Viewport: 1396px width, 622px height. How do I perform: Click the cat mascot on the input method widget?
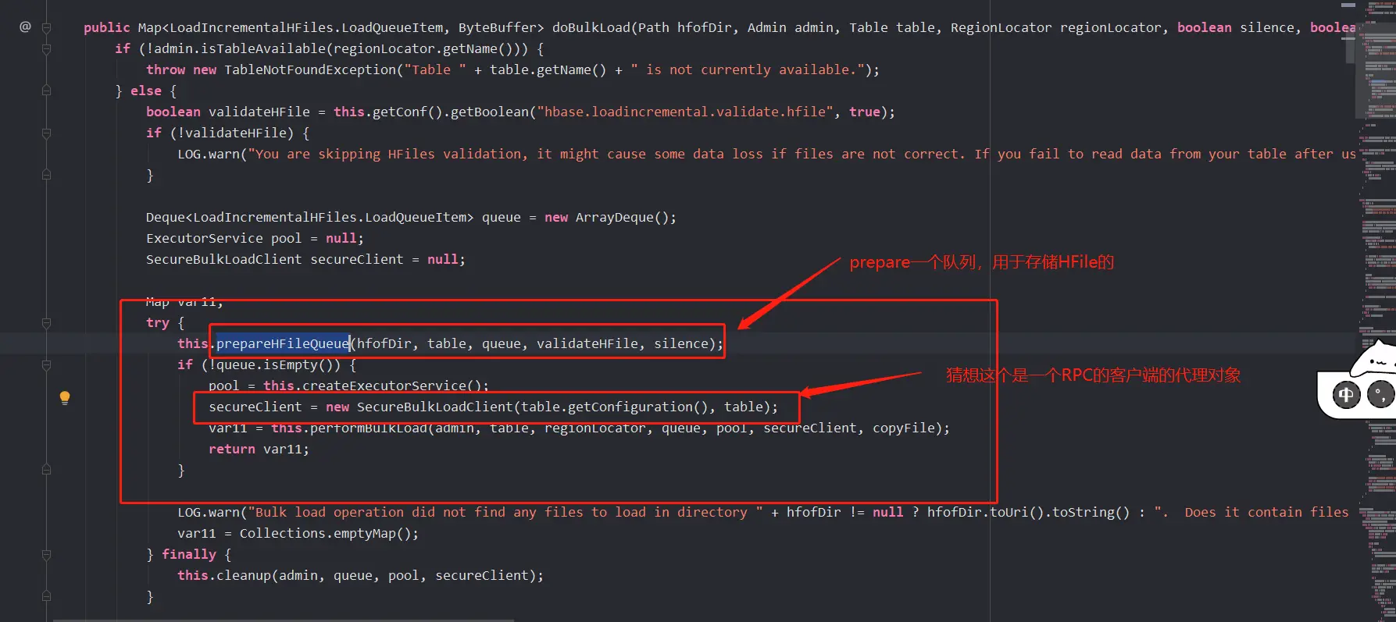[1376, 359]
